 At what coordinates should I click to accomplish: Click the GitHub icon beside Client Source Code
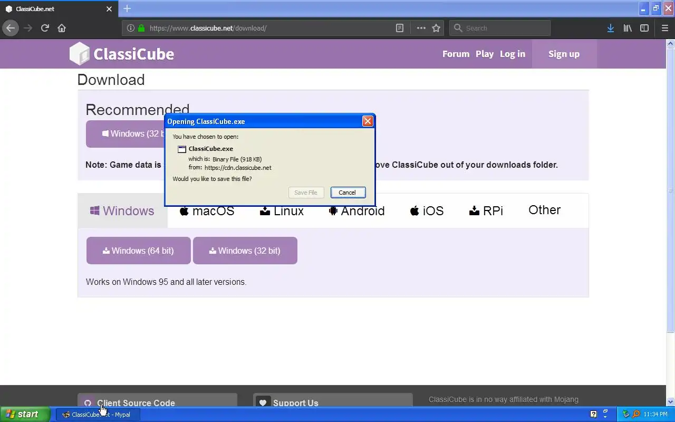(x=88, y=403)
